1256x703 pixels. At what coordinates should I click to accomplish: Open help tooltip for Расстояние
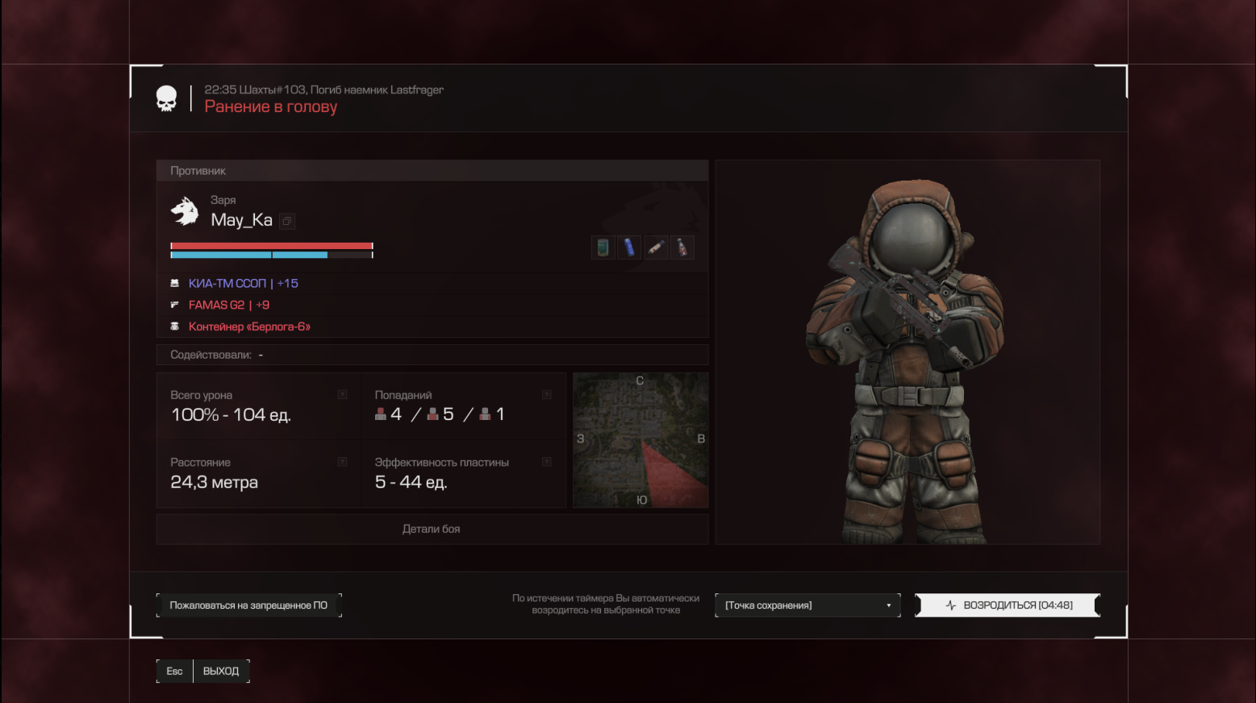[x=342, y=462]
